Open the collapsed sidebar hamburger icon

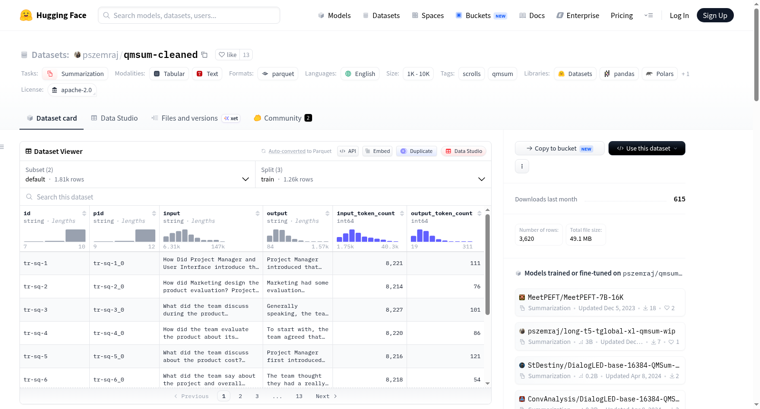[x=2, y=147]
